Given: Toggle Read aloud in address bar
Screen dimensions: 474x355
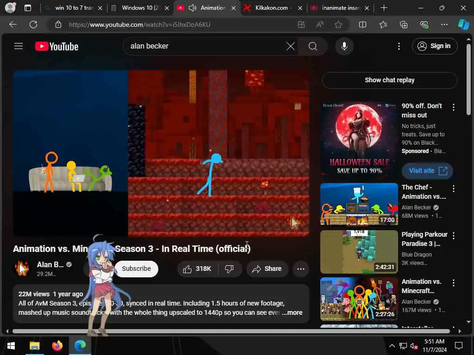Looking at the screenshot, I should point(320,25).
